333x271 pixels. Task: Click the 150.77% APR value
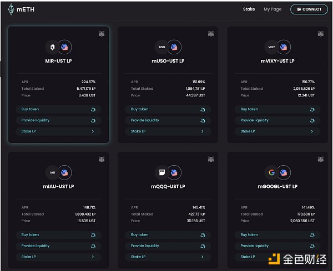[x=308, y=82]
